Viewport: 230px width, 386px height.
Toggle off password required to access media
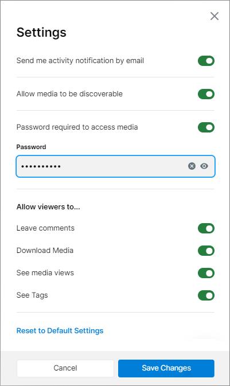206,127
